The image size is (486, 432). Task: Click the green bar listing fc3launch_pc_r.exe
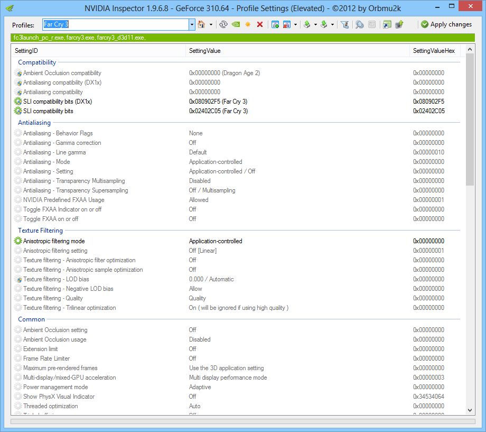tap(242, 38)
